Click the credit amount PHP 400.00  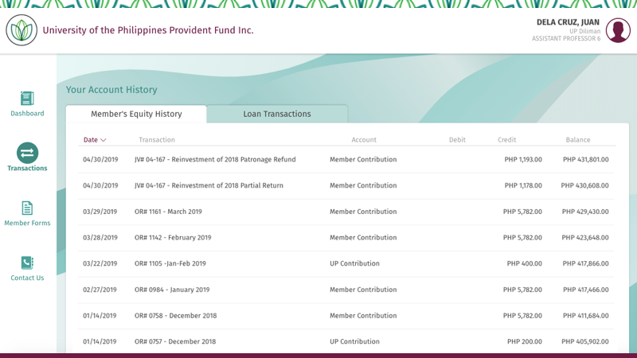pyautogui.click(x=525, y=263)
